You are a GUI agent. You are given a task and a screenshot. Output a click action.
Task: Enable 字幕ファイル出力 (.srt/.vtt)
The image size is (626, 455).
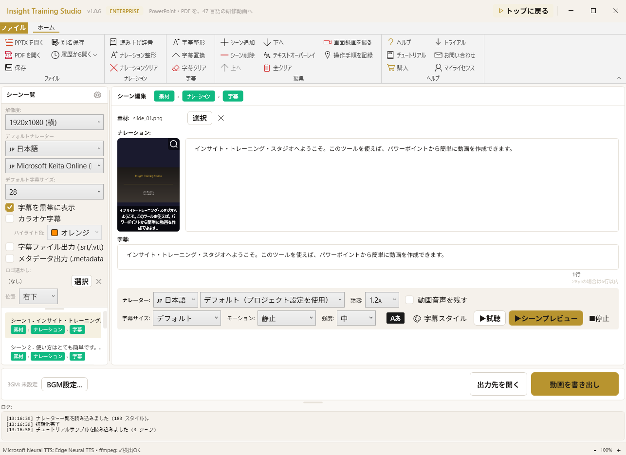(x=10, y=247)
